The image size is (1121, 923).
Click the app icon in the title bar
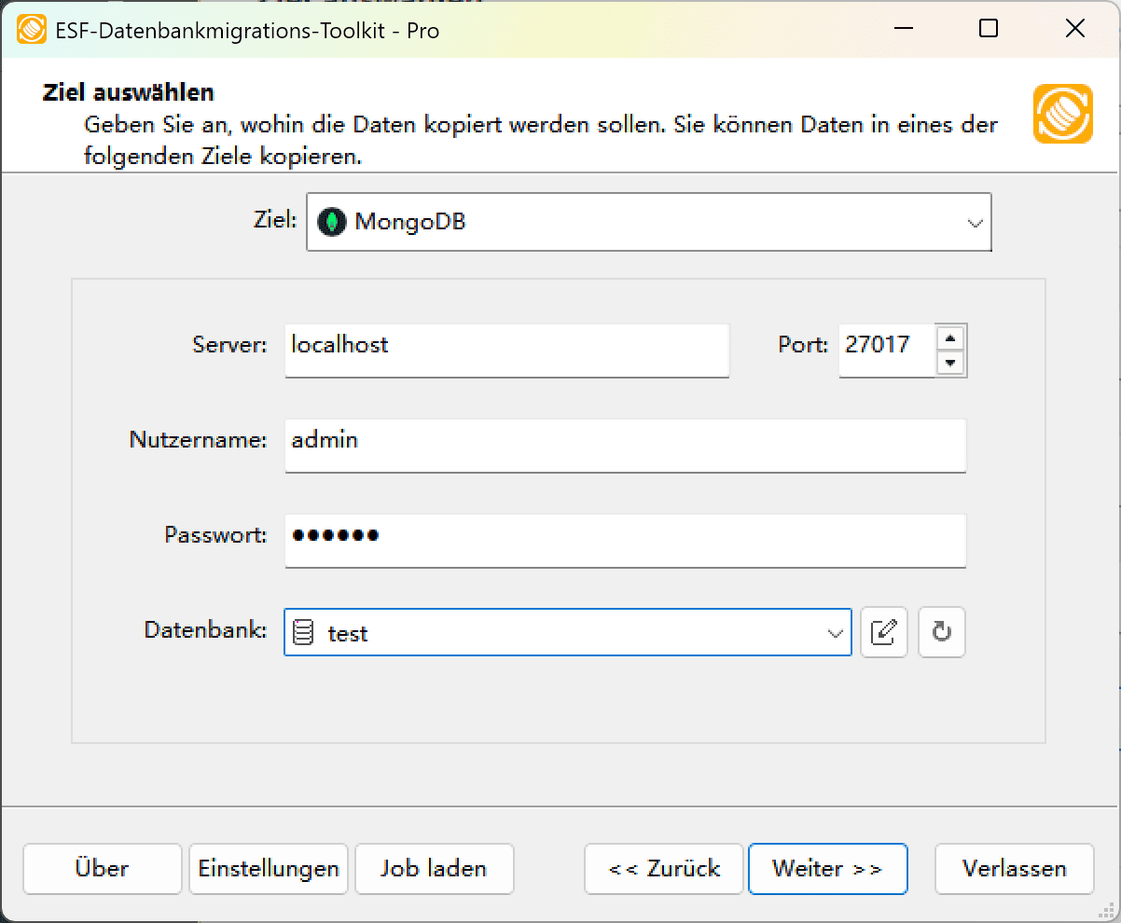pyautogui.click(x=31, y=29)
